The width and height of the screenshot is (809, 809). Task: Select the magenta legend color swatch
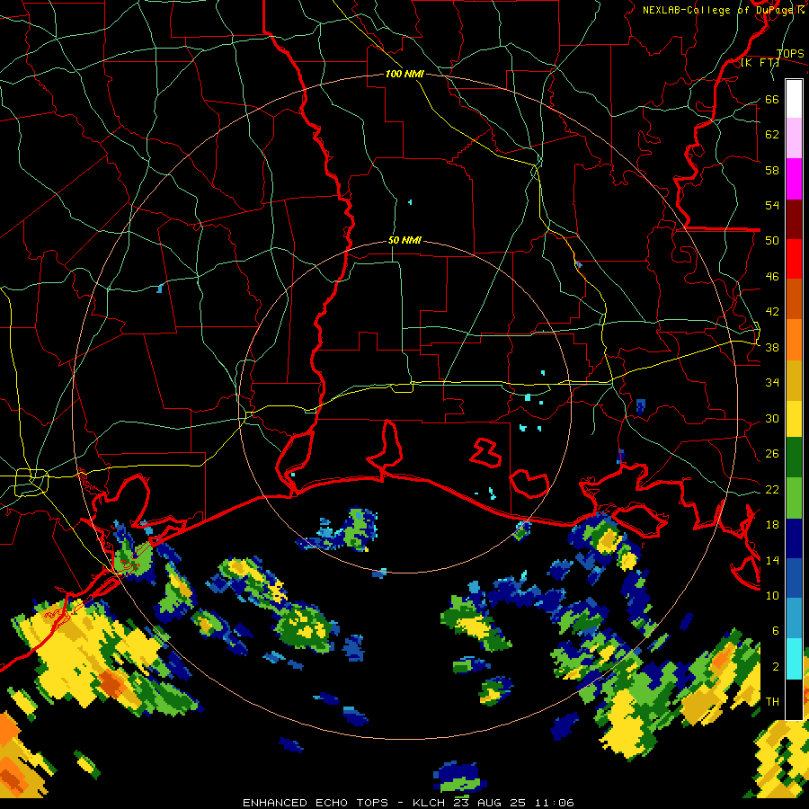(x=794, y=179)
